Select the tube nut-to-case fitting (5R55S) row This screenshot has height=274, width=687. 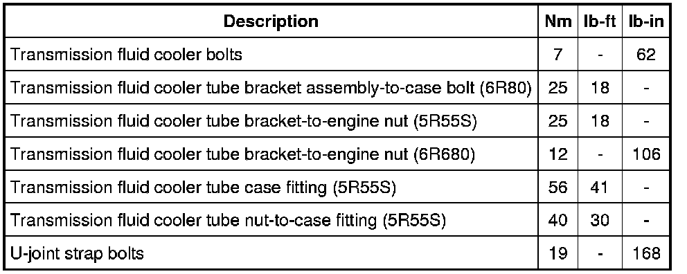tap(337, 220)
